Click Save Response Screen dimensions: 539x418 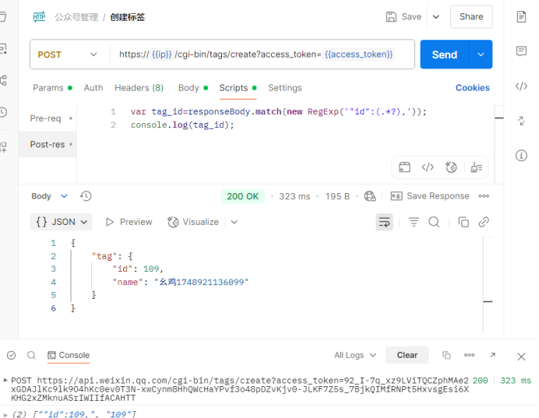tap(430, 196)
